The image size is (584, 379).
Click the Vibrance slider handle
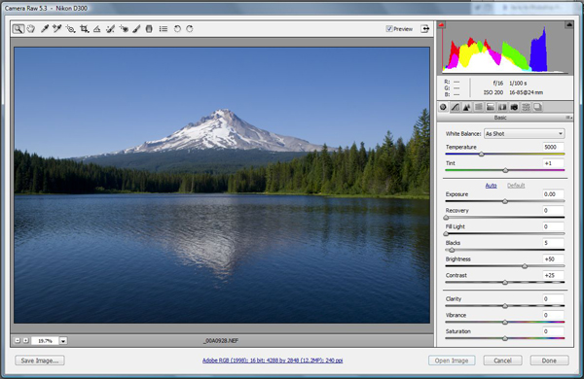pyautogui.click(x=505, y=322)
